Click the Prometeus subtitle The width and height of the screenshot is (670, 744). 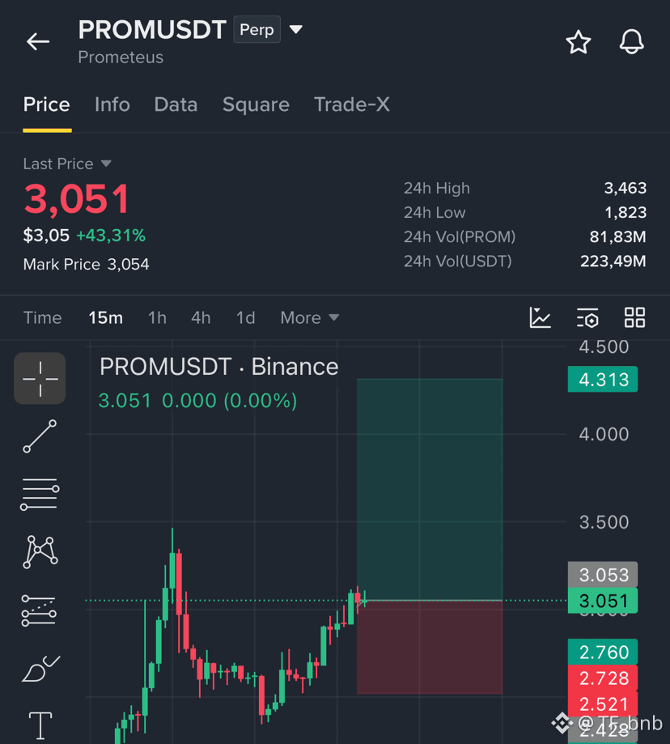[x=121, y=57]
